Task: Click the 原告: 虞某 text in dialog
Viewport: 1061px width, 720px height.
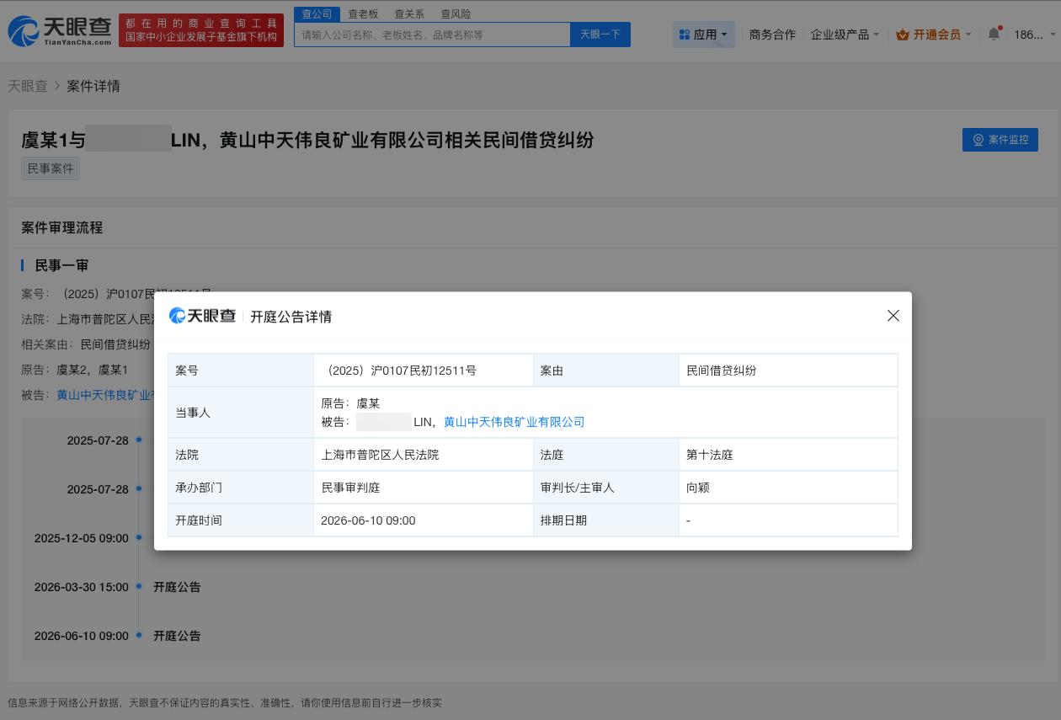Action: click(x=350, y=403)
